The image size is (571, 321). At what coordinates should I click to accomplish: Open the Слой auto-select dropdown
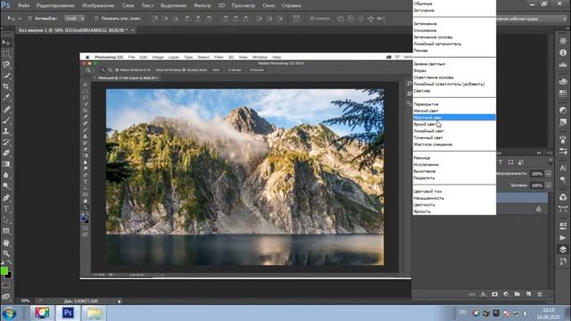(75, 18)
